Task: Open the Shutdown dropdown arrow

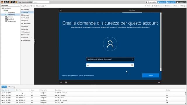Action: 160,6
